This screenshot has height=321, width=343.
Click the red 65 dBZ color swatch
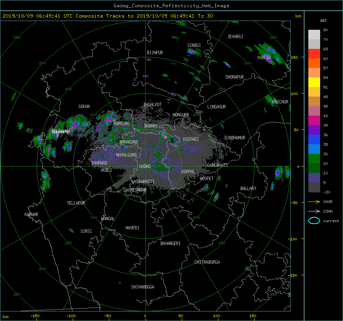pyautogui.click(x=314, y=53)
